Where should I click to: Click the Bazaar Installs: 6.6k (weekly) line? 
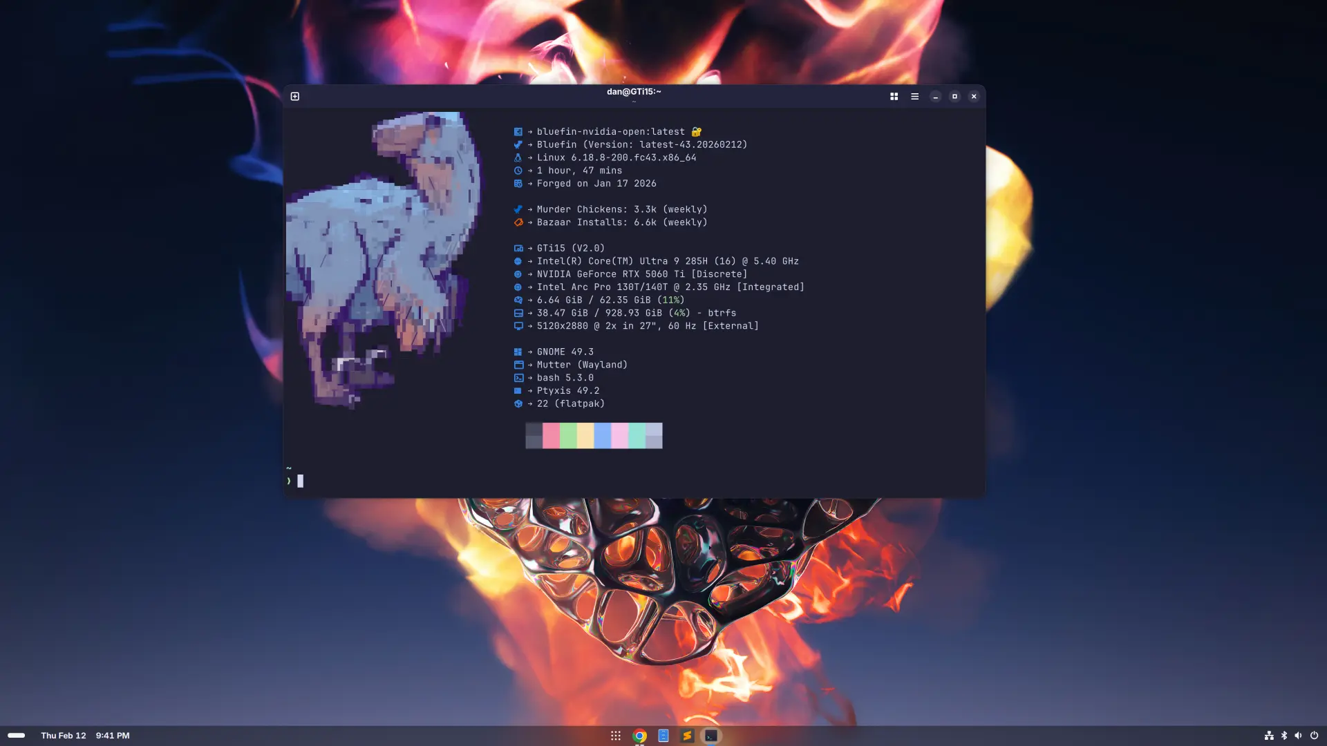coord(622,222)
